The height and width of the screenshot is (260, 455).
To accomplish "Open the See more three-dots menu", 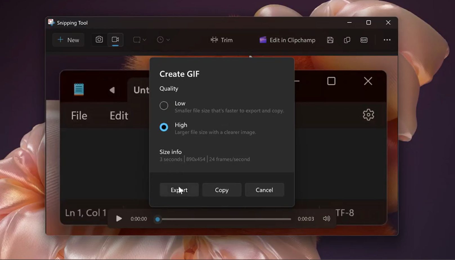I will coord(387,40).
